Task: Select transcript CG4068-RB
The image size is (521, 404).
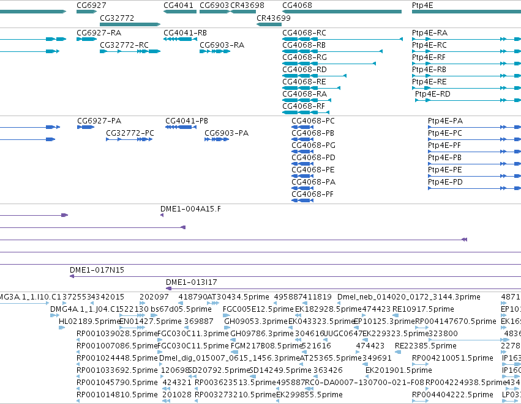Action: click(x=332, y=51)
